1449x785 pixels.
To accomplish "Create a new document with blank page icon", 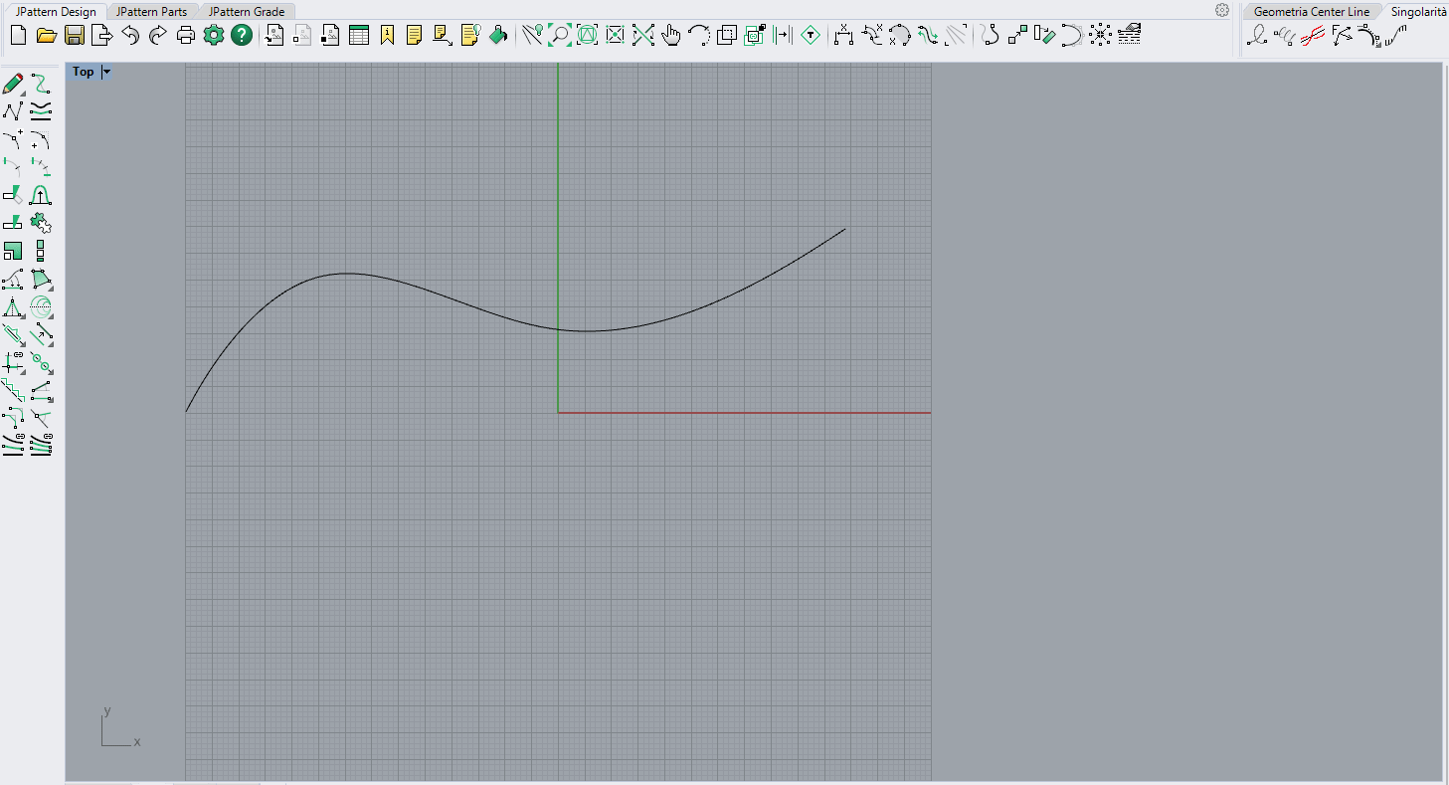I will [x=18, y=36].
